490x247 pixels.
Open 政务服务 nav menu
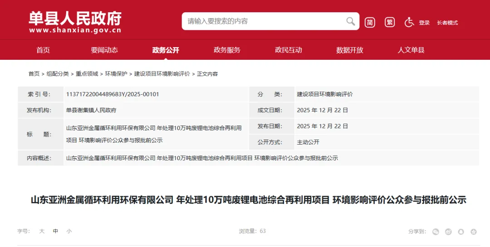point(227,50)
